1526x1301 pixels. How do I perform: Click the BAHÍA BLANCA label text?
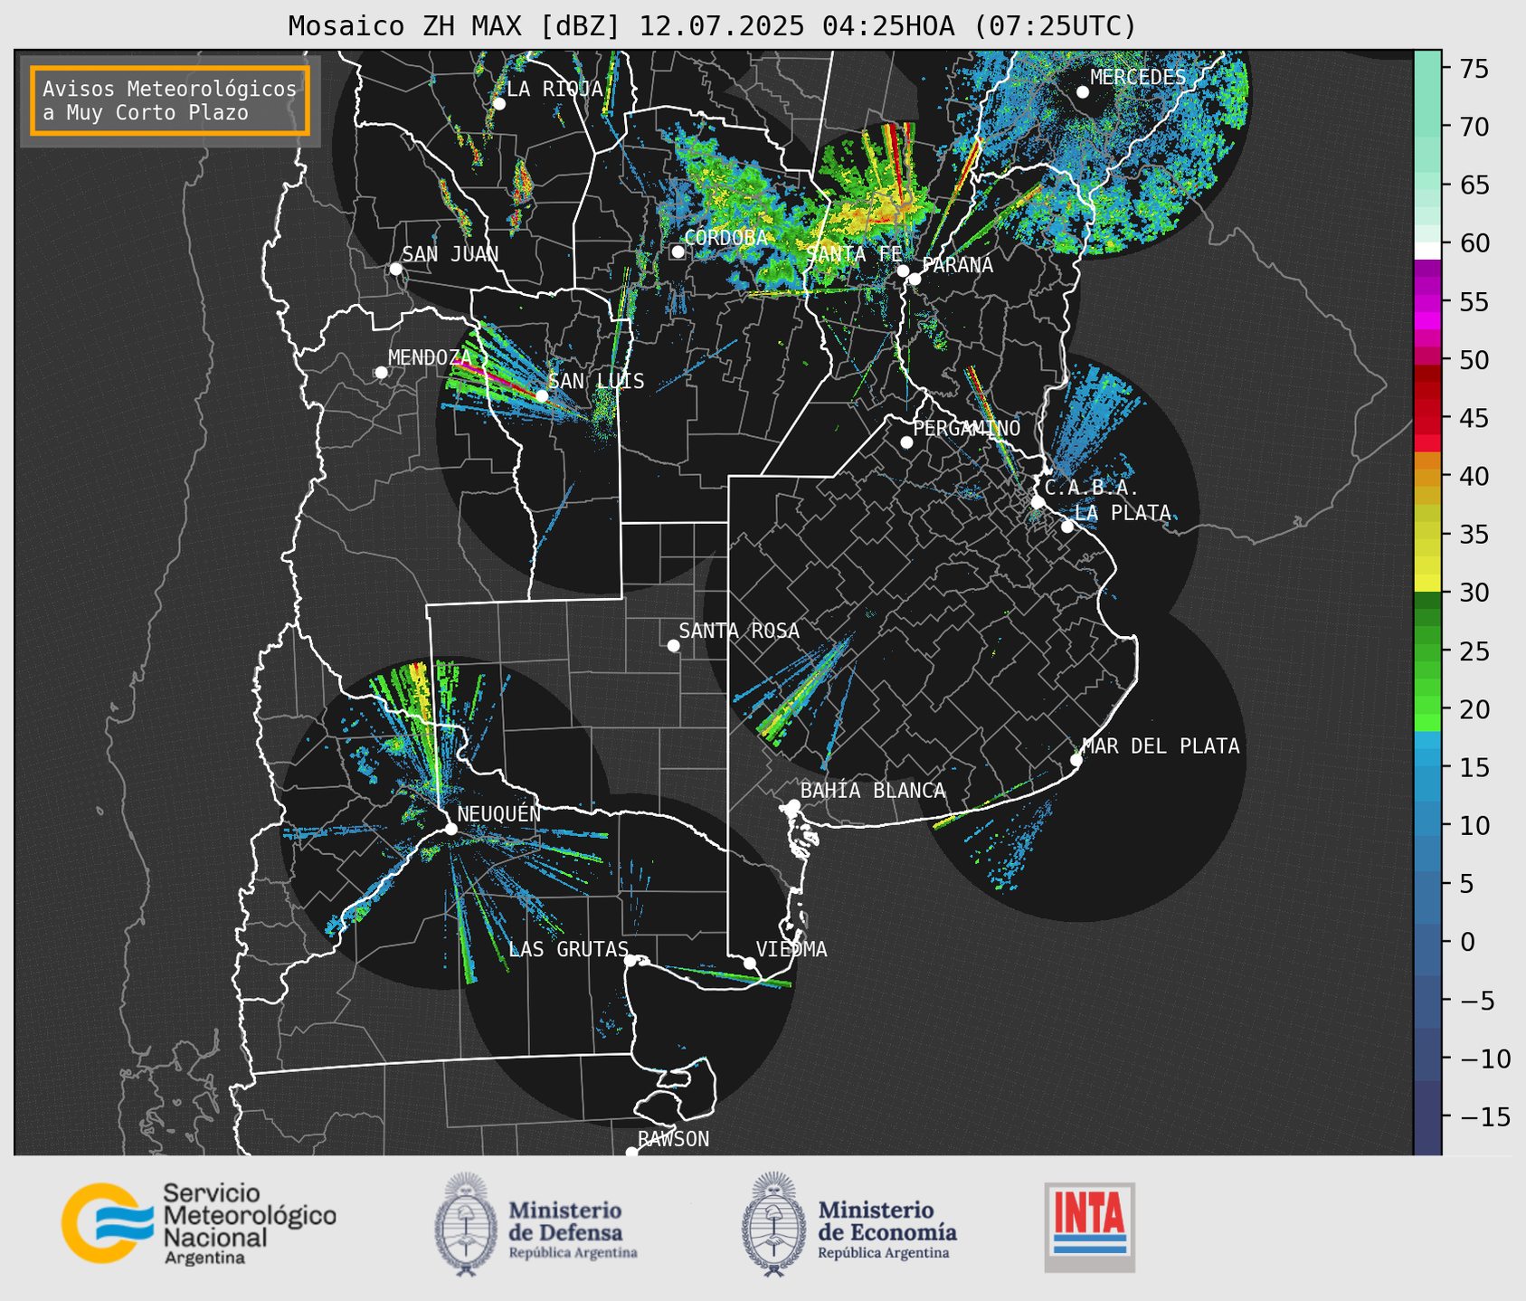click(873, 790)
